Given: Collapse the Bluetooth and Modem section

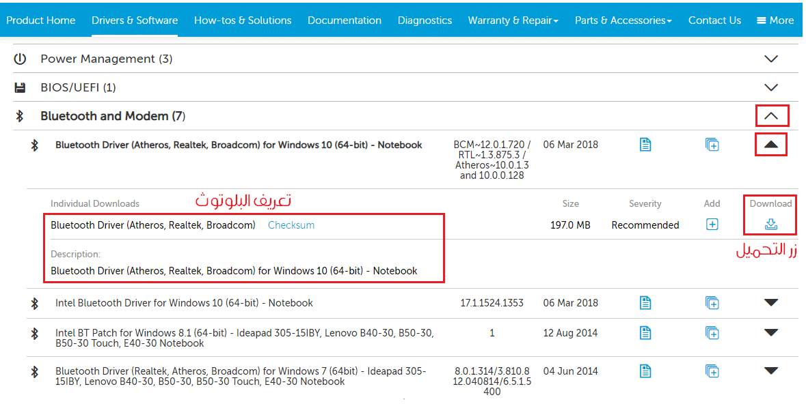Looking at the screenshot, I should point(771,116).
